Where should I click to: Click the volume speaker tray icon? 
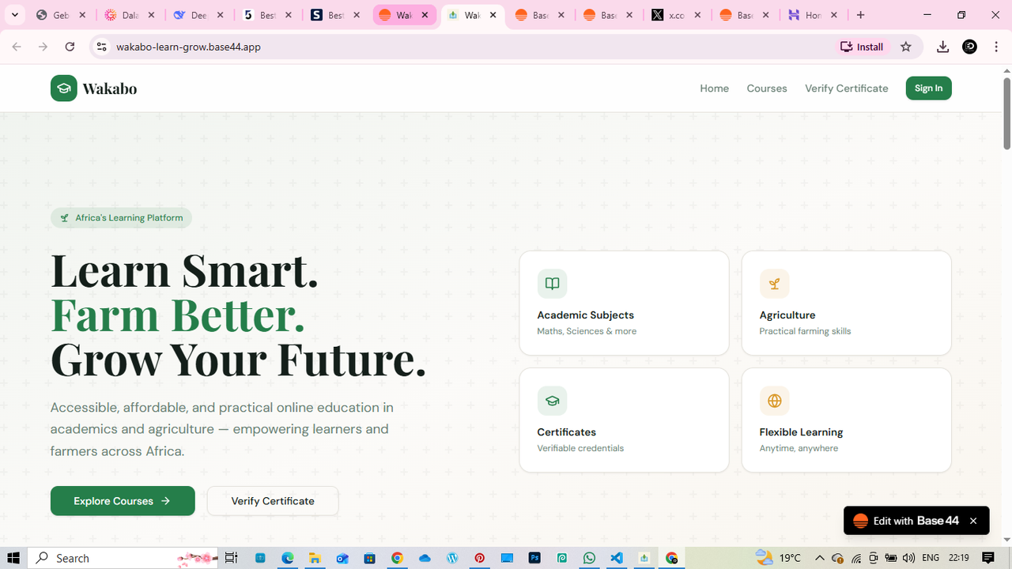pyautogui.click(x=908, y=558)
